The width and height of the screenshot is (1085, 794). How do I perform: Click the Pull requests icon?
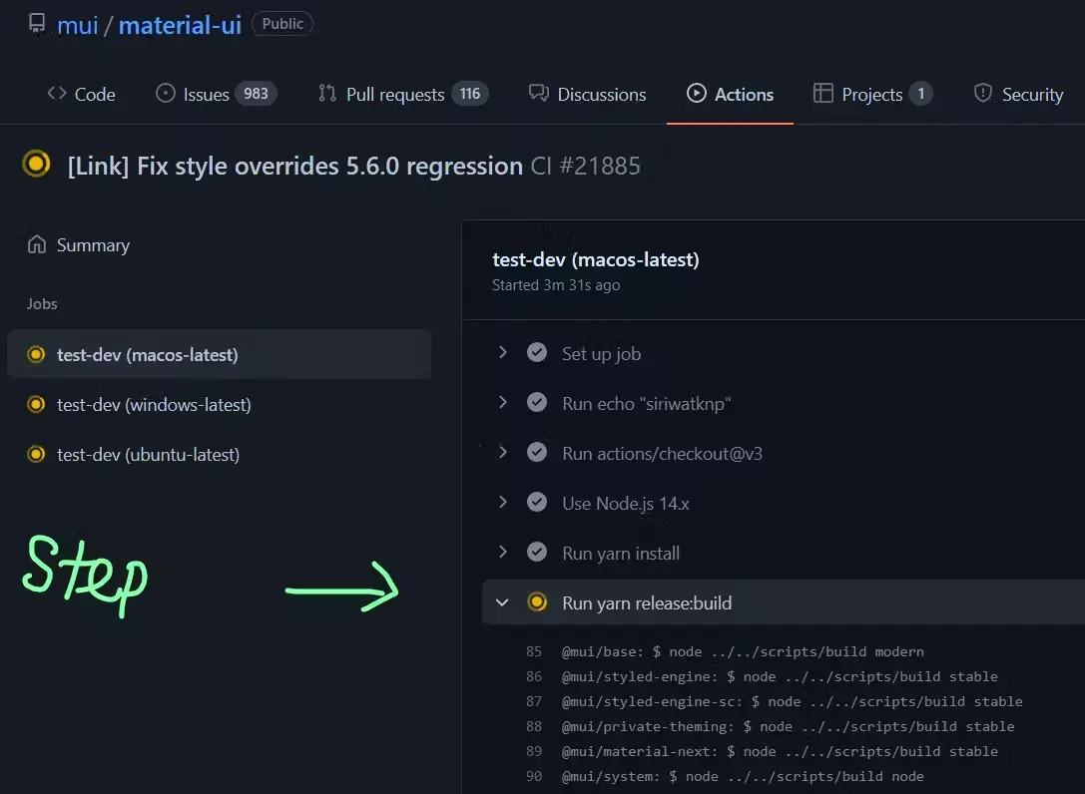(327, 94)
